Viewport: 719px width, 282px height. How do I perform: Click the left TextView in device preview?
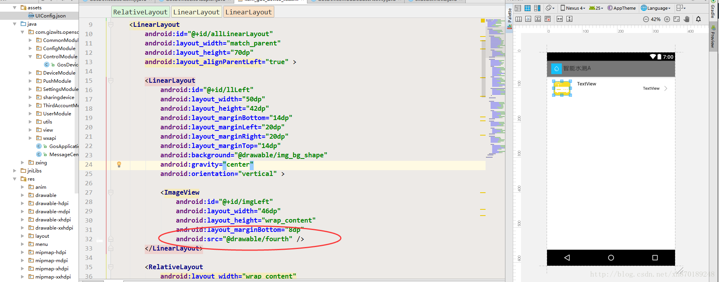(586, 84)
